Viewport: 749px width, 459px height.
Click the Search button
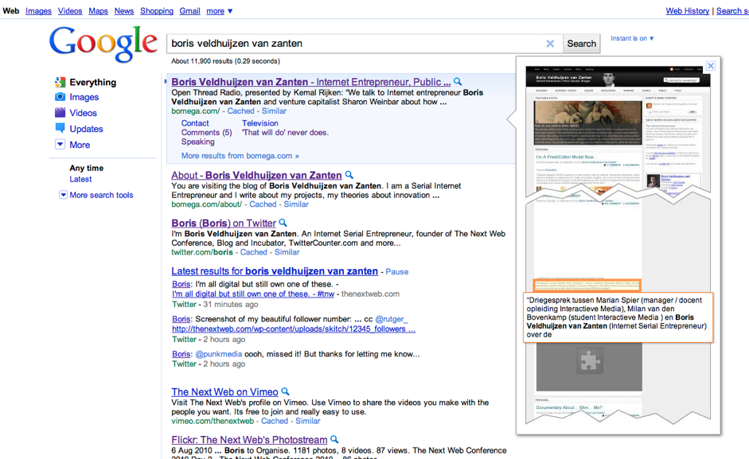(581, 44)
